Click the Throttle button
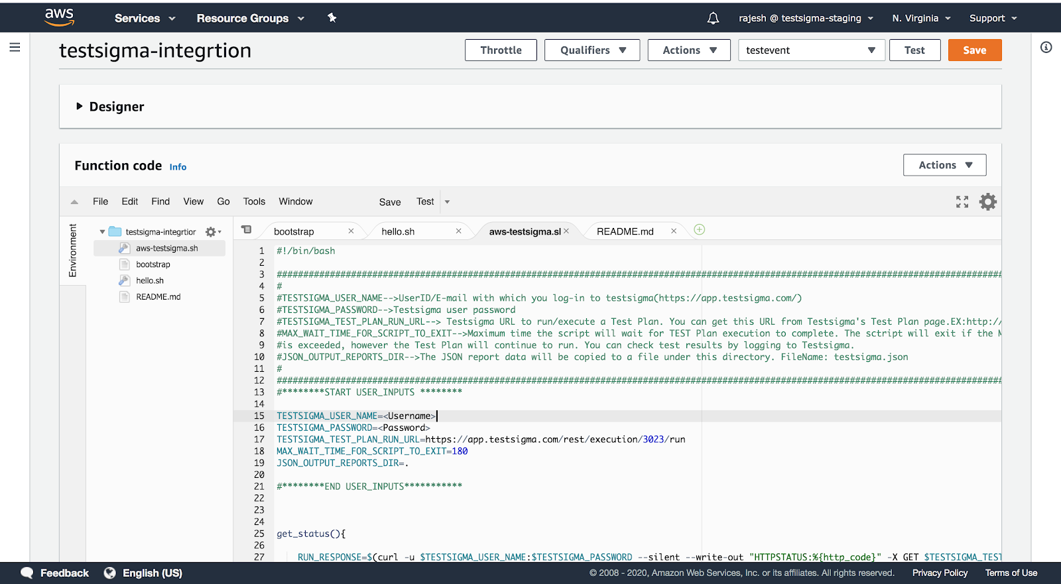Screen dimensions: 1061x584 [501, 50]
